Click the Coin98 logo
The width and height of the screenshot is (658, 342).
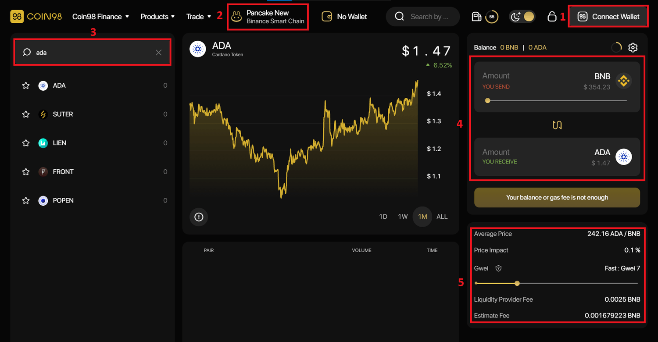(36, 17)
